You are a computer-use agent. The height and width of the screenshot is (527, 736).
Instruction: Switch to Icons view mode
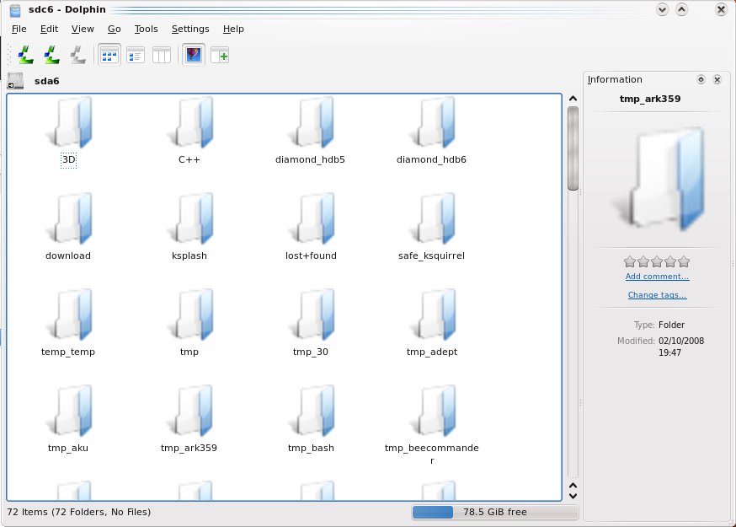click(x=109, y=56)
